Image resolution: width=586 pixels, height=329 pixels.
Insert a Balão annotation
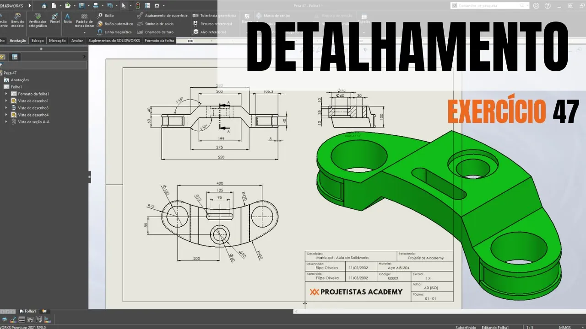(x=105, y=16)
